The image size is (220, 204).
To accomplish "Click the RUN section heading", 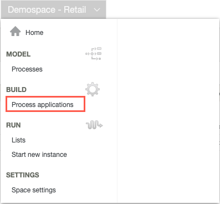I will click(13, 125).
